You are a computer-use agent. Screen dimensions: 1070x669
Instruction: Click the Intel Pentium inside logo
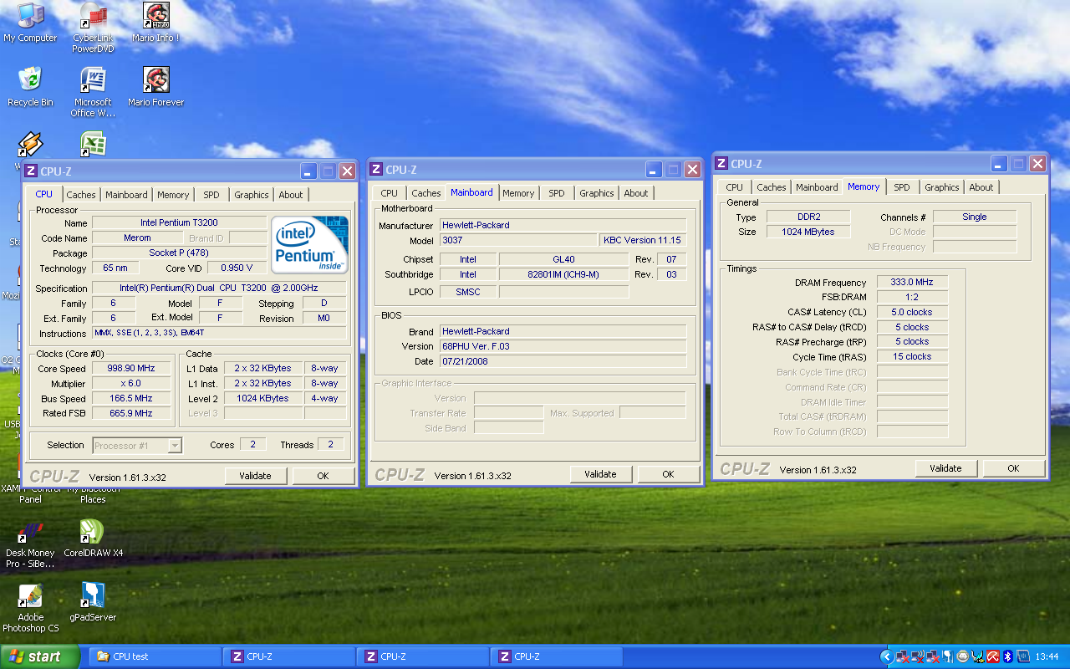(309, 244)
